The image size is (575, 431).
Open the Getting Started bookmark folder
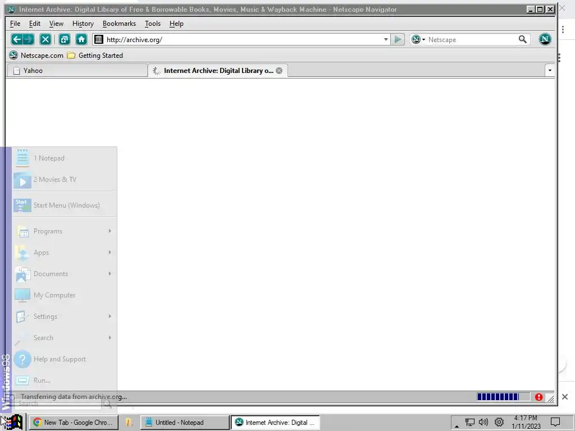tap(95, 56)
